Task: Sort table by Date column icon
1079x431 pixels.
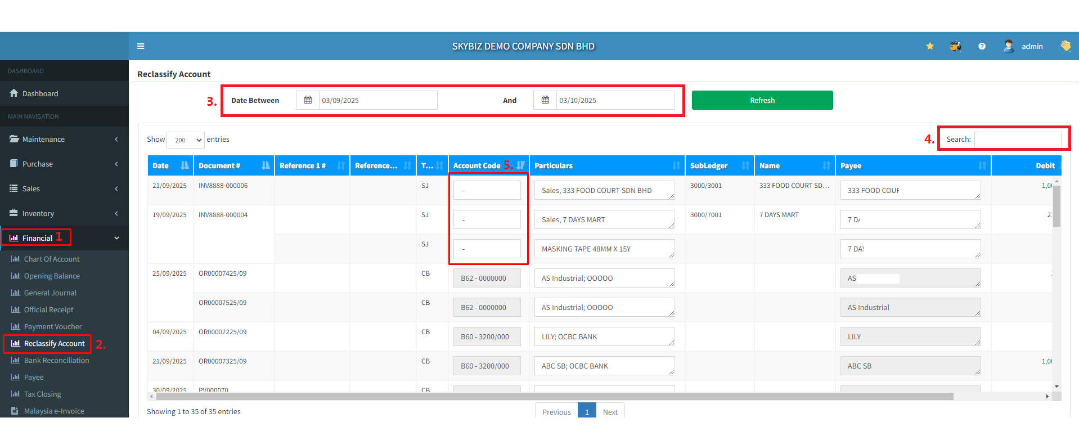Action: 185,165
